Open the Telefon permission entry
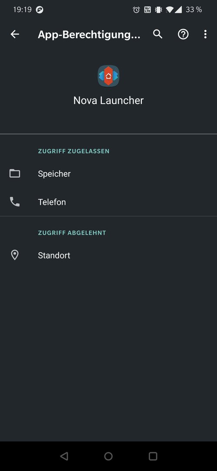The image size is (217, 471). pos(109,202)
